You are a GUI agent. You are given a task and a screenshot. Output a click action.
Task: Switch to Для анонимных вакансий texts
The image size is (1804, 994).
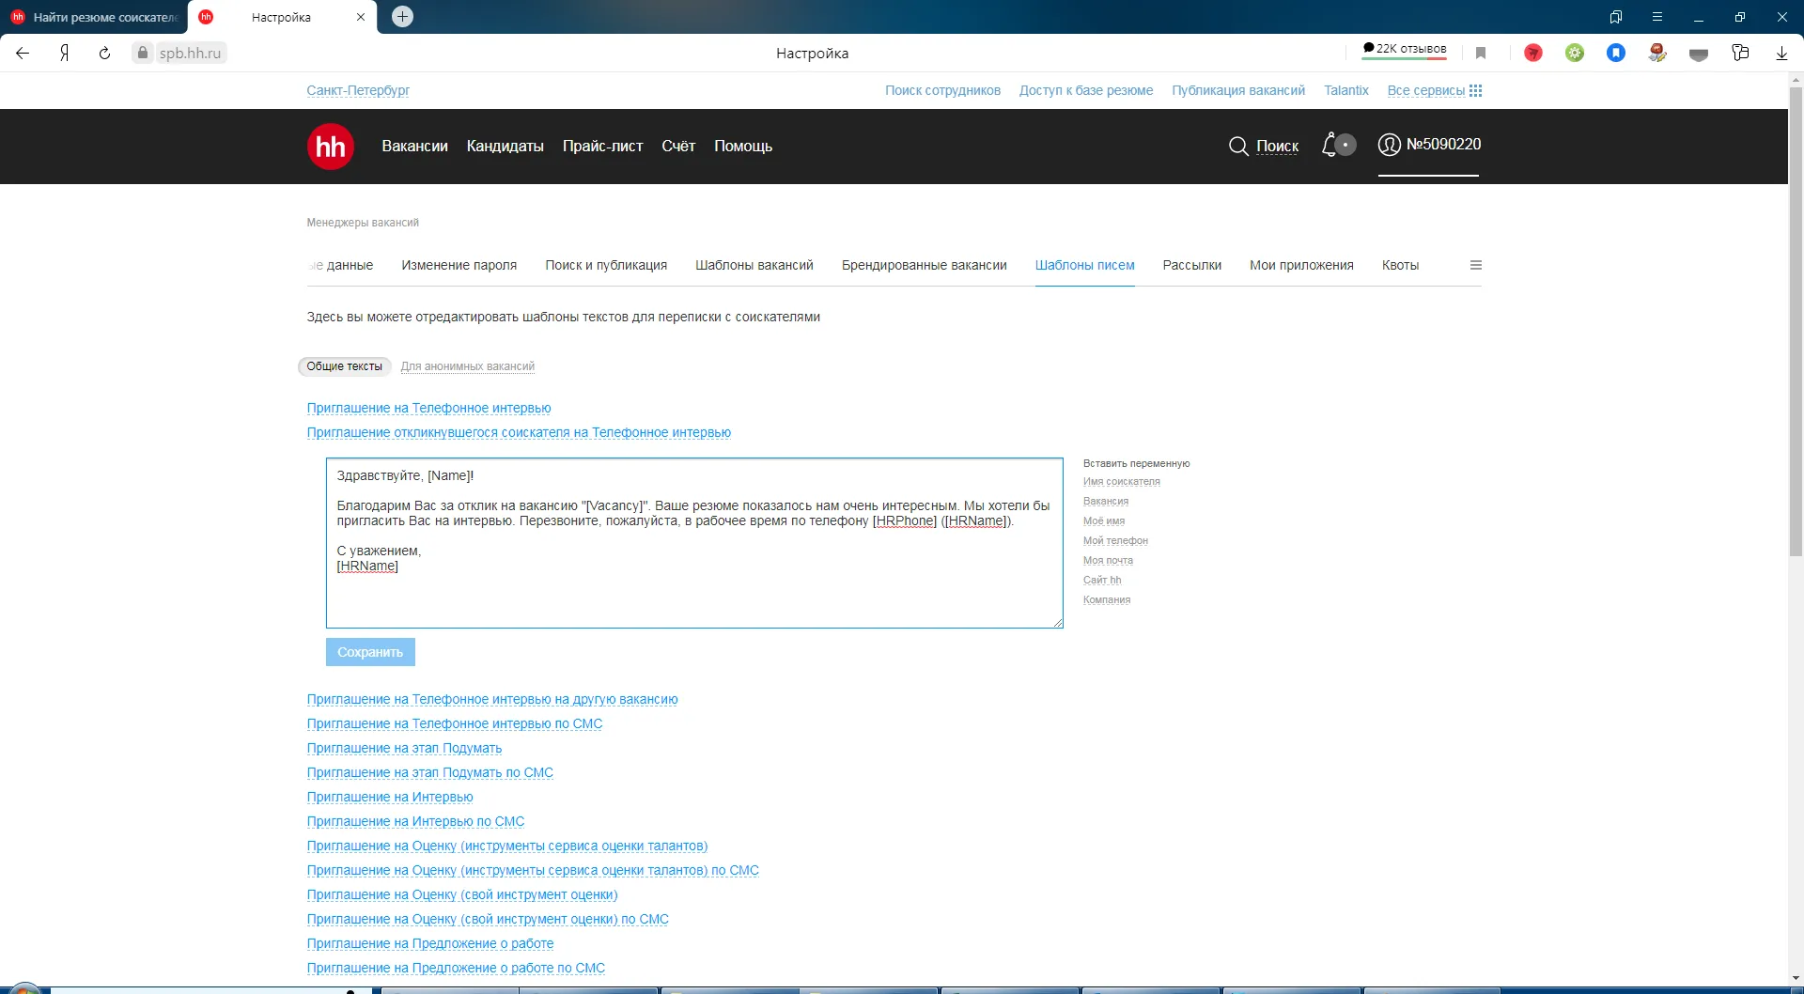pyautogui.click(x=467, y=366)
